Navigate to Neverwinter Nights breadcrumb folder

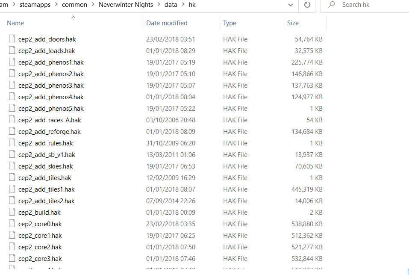click(x=126, y=5)
